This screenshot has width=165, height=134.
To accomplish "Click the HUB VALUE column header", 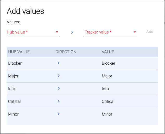I will click(x=19, y=52).
